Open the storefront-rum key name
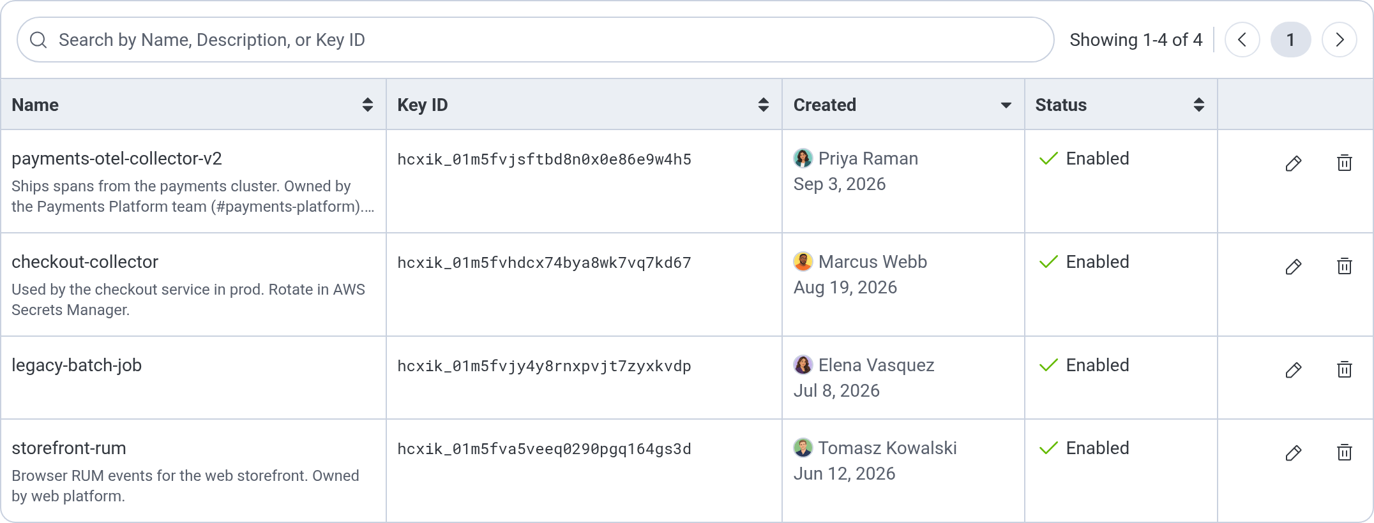Image resolution: width=1374 pixels, height=523 pixels. point(69,448)
